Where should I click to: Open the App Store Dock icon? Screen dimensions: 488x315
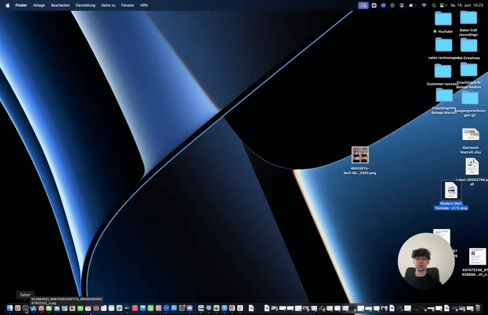[174, 308]
